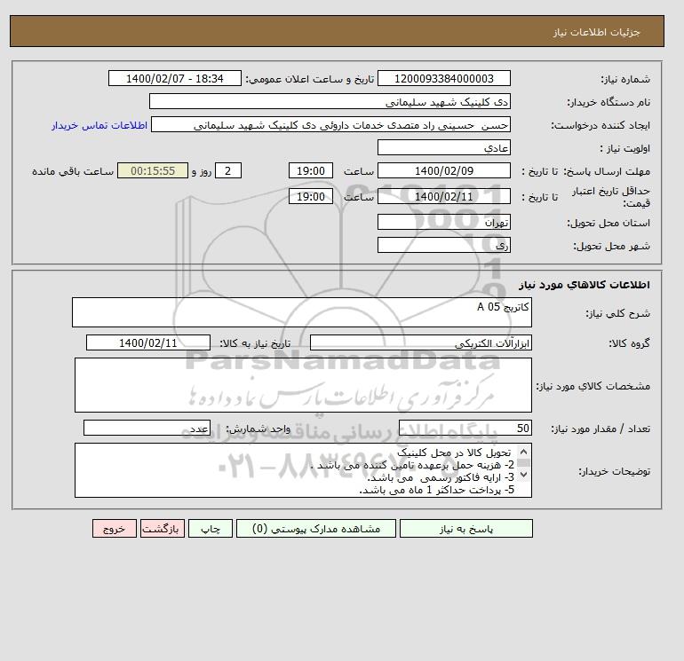Click response deadline date 1400/02/09
This screenshot has width=684, height=661.
(x=443, y=171)
